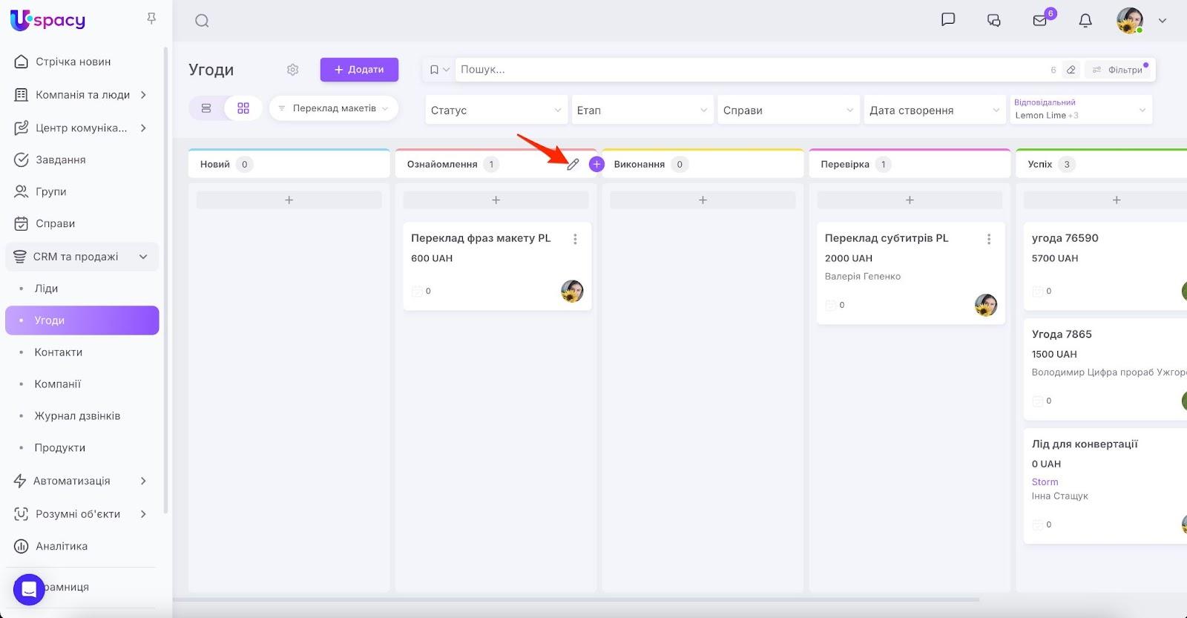The image size is (1187, 618).
Task: Open options menu for Переклад фраз макету PL
Action: pos(575,239)
